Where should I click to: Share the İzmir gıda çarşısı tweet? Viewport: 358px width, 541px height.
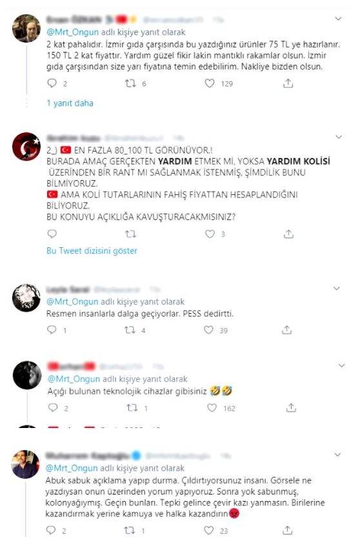click(x=288, y=83)
